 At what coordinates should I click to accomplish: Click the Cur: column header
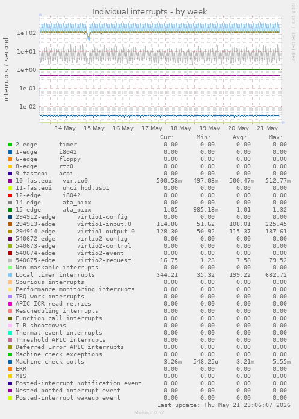click(167, 137)
